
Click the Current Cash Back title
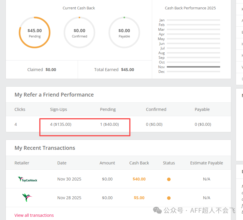[79, 8]
